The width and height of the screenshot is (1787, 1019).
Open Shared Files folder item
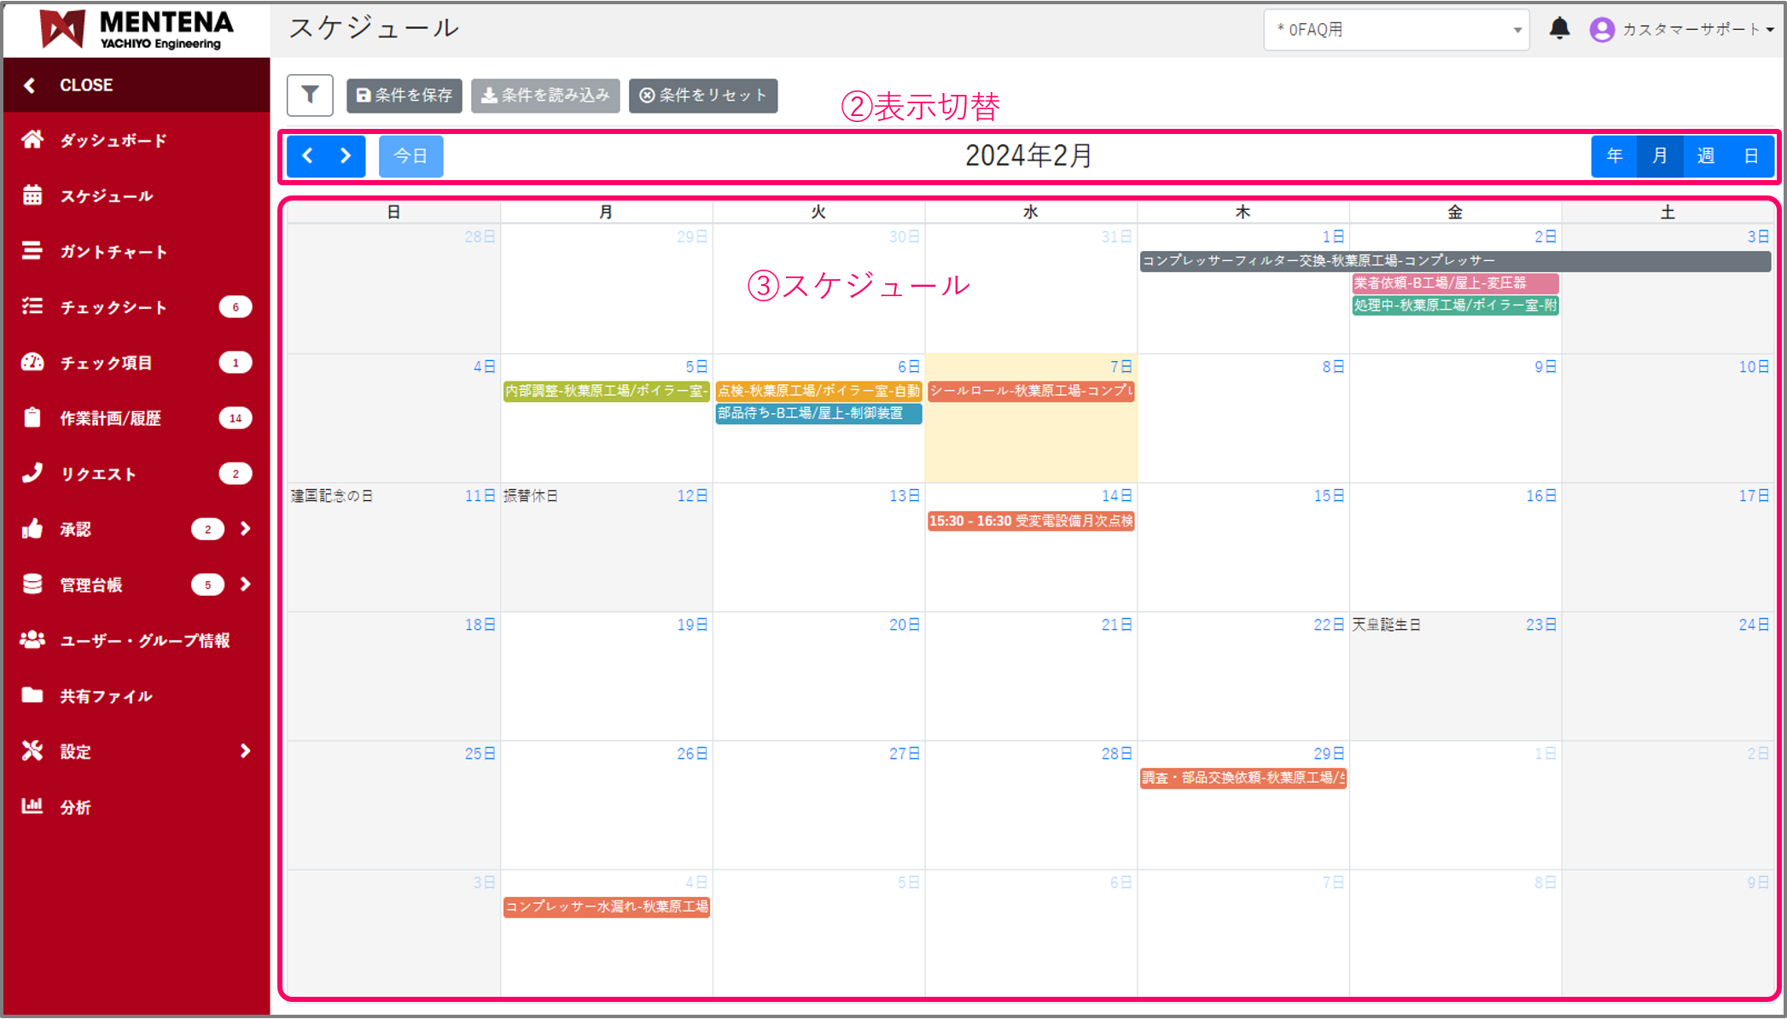[106, 696]
